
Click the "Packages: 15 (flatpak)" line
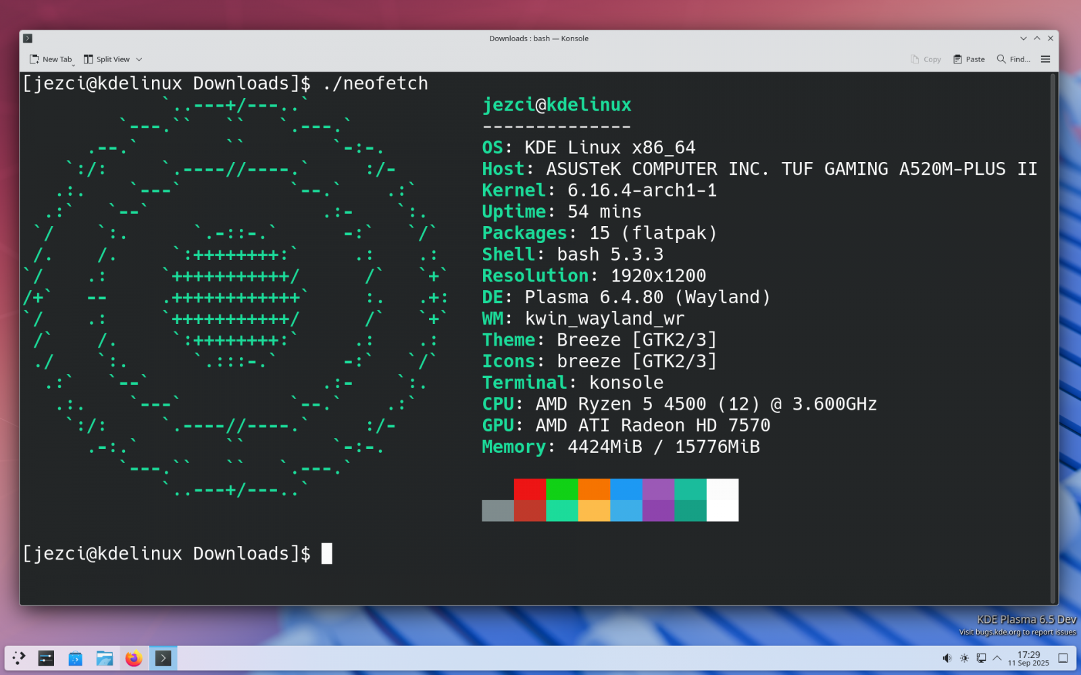599,233
